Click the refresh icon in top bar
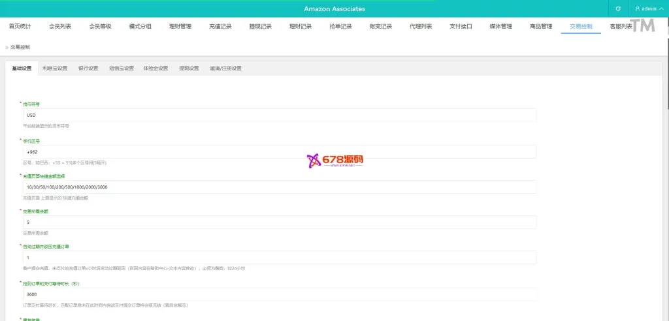This screenshot has width=669, height=321. (x=618, y=8)
